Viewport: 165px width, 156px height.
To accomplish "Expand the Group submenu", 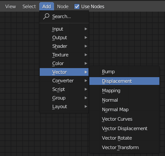I will 64,98.
